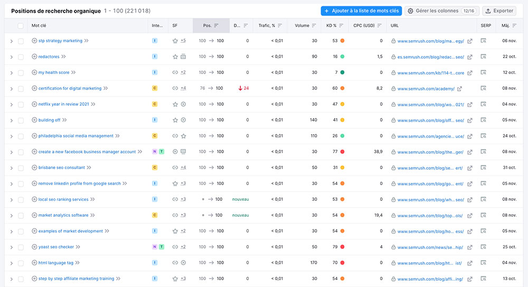Add brisbane seo consultant via plus icon

pos(34,168)
